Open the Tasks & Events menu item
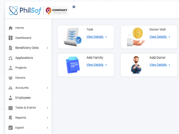 pyautogui.click(x=26, y=108)
